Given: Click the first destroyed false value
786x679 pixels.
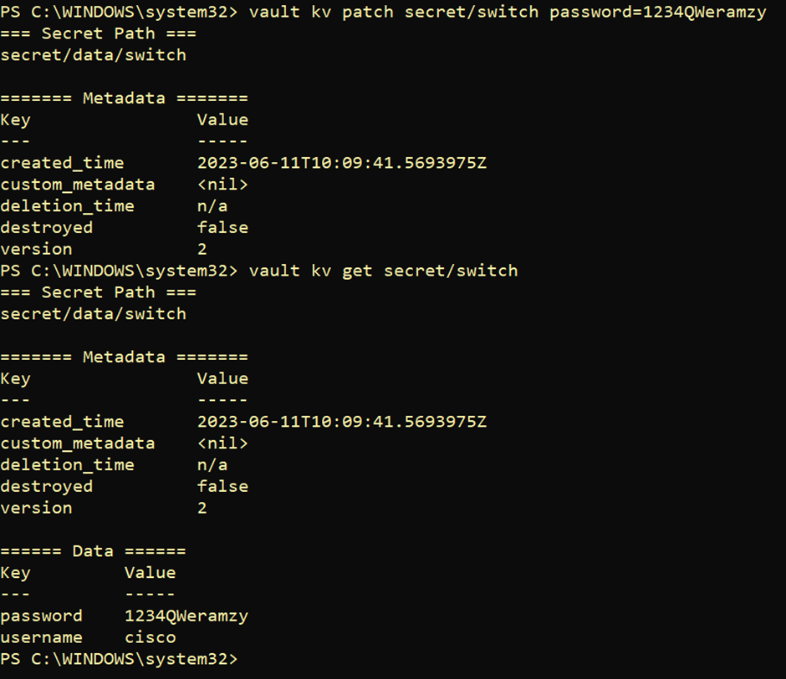Looking at the screenshot, I should click(x=222, y=227).
